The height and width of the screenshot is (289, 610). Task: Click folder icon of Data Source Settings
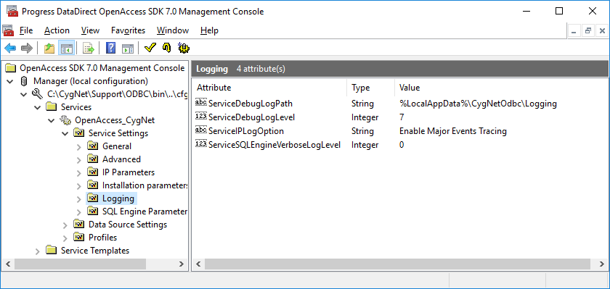[79, 225]
